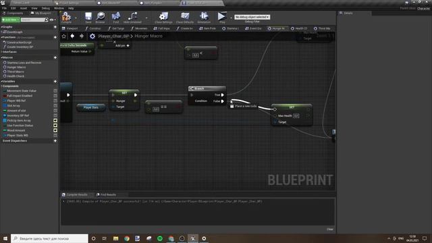Click the Branch node True output pin
The image size is (432, 243).
[222, 95]
